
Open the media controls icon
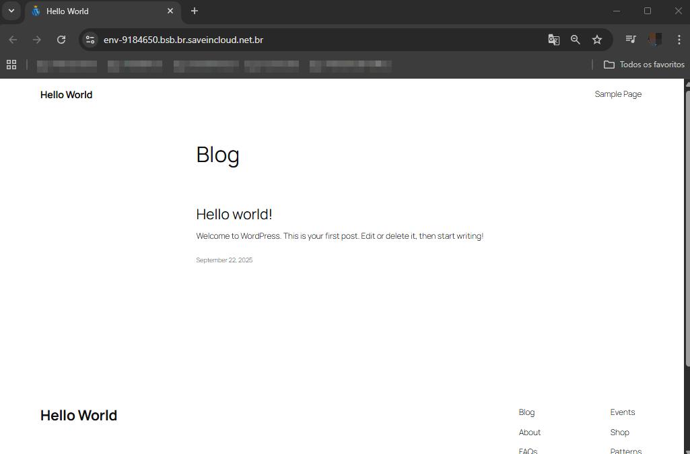click(631, 40)
